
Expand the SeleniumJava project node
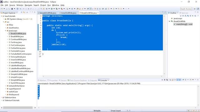pos(2,97)
